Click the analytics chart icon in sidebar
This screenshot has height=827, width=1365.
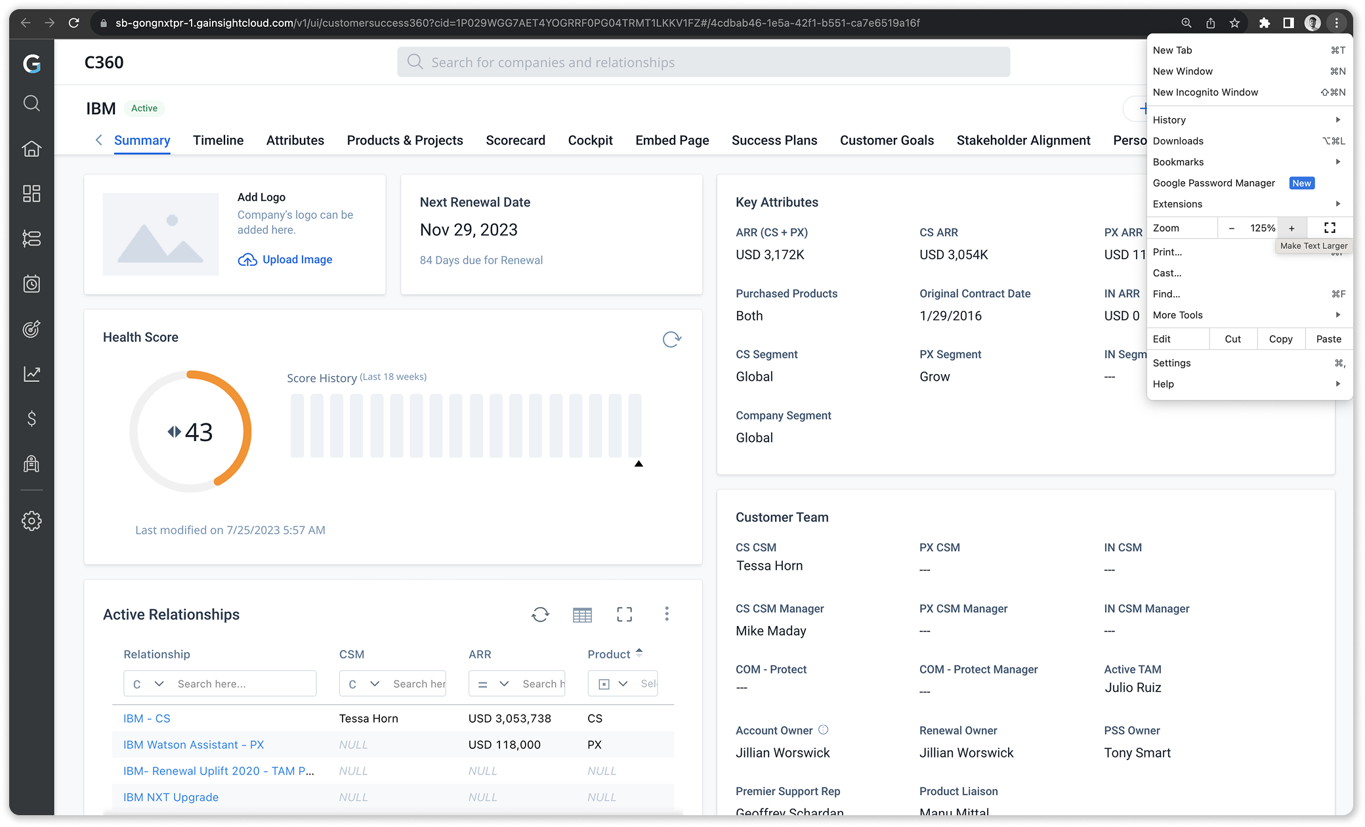pyautogui.click(x=31, y=374)
